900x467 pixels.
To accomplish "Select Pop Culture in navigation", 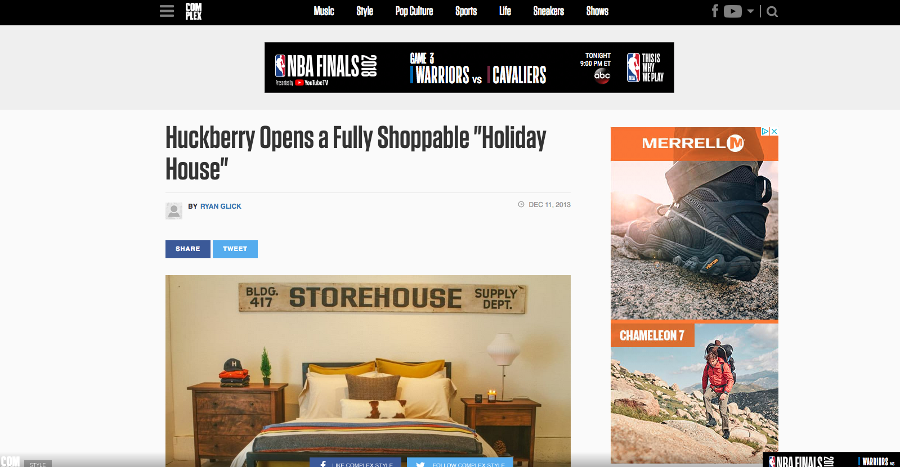I will tap(414, 11).
